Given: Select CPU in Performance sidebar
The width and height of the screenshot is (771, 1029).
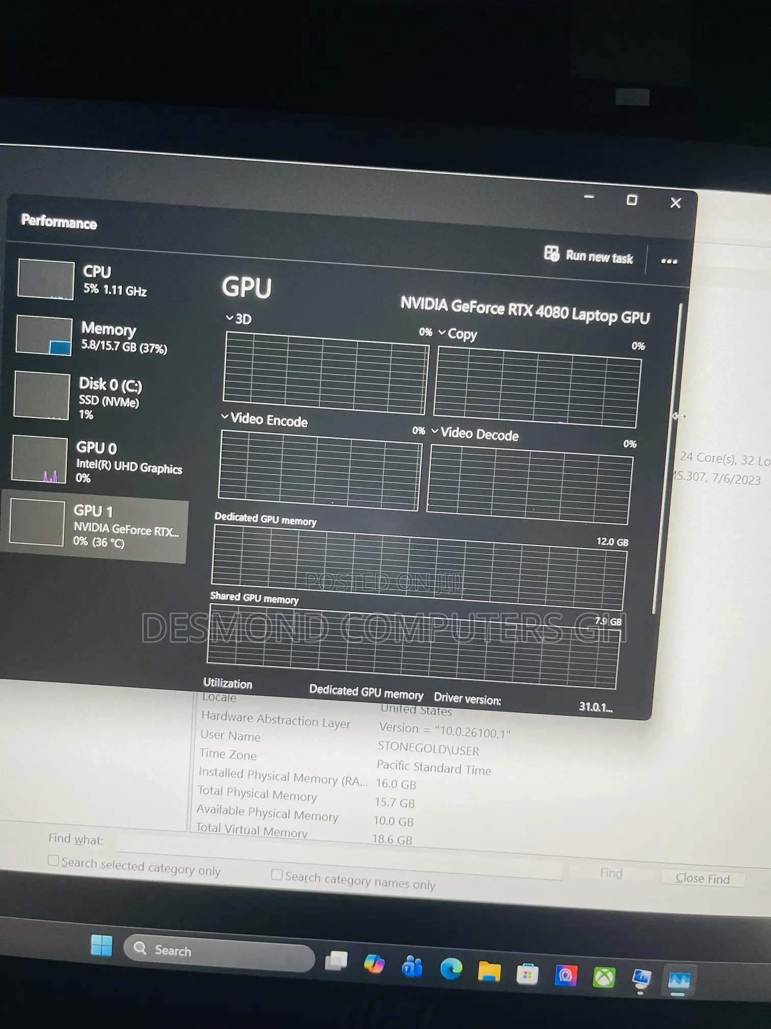Looking at the screenshot, I should (x=97, y=280).
